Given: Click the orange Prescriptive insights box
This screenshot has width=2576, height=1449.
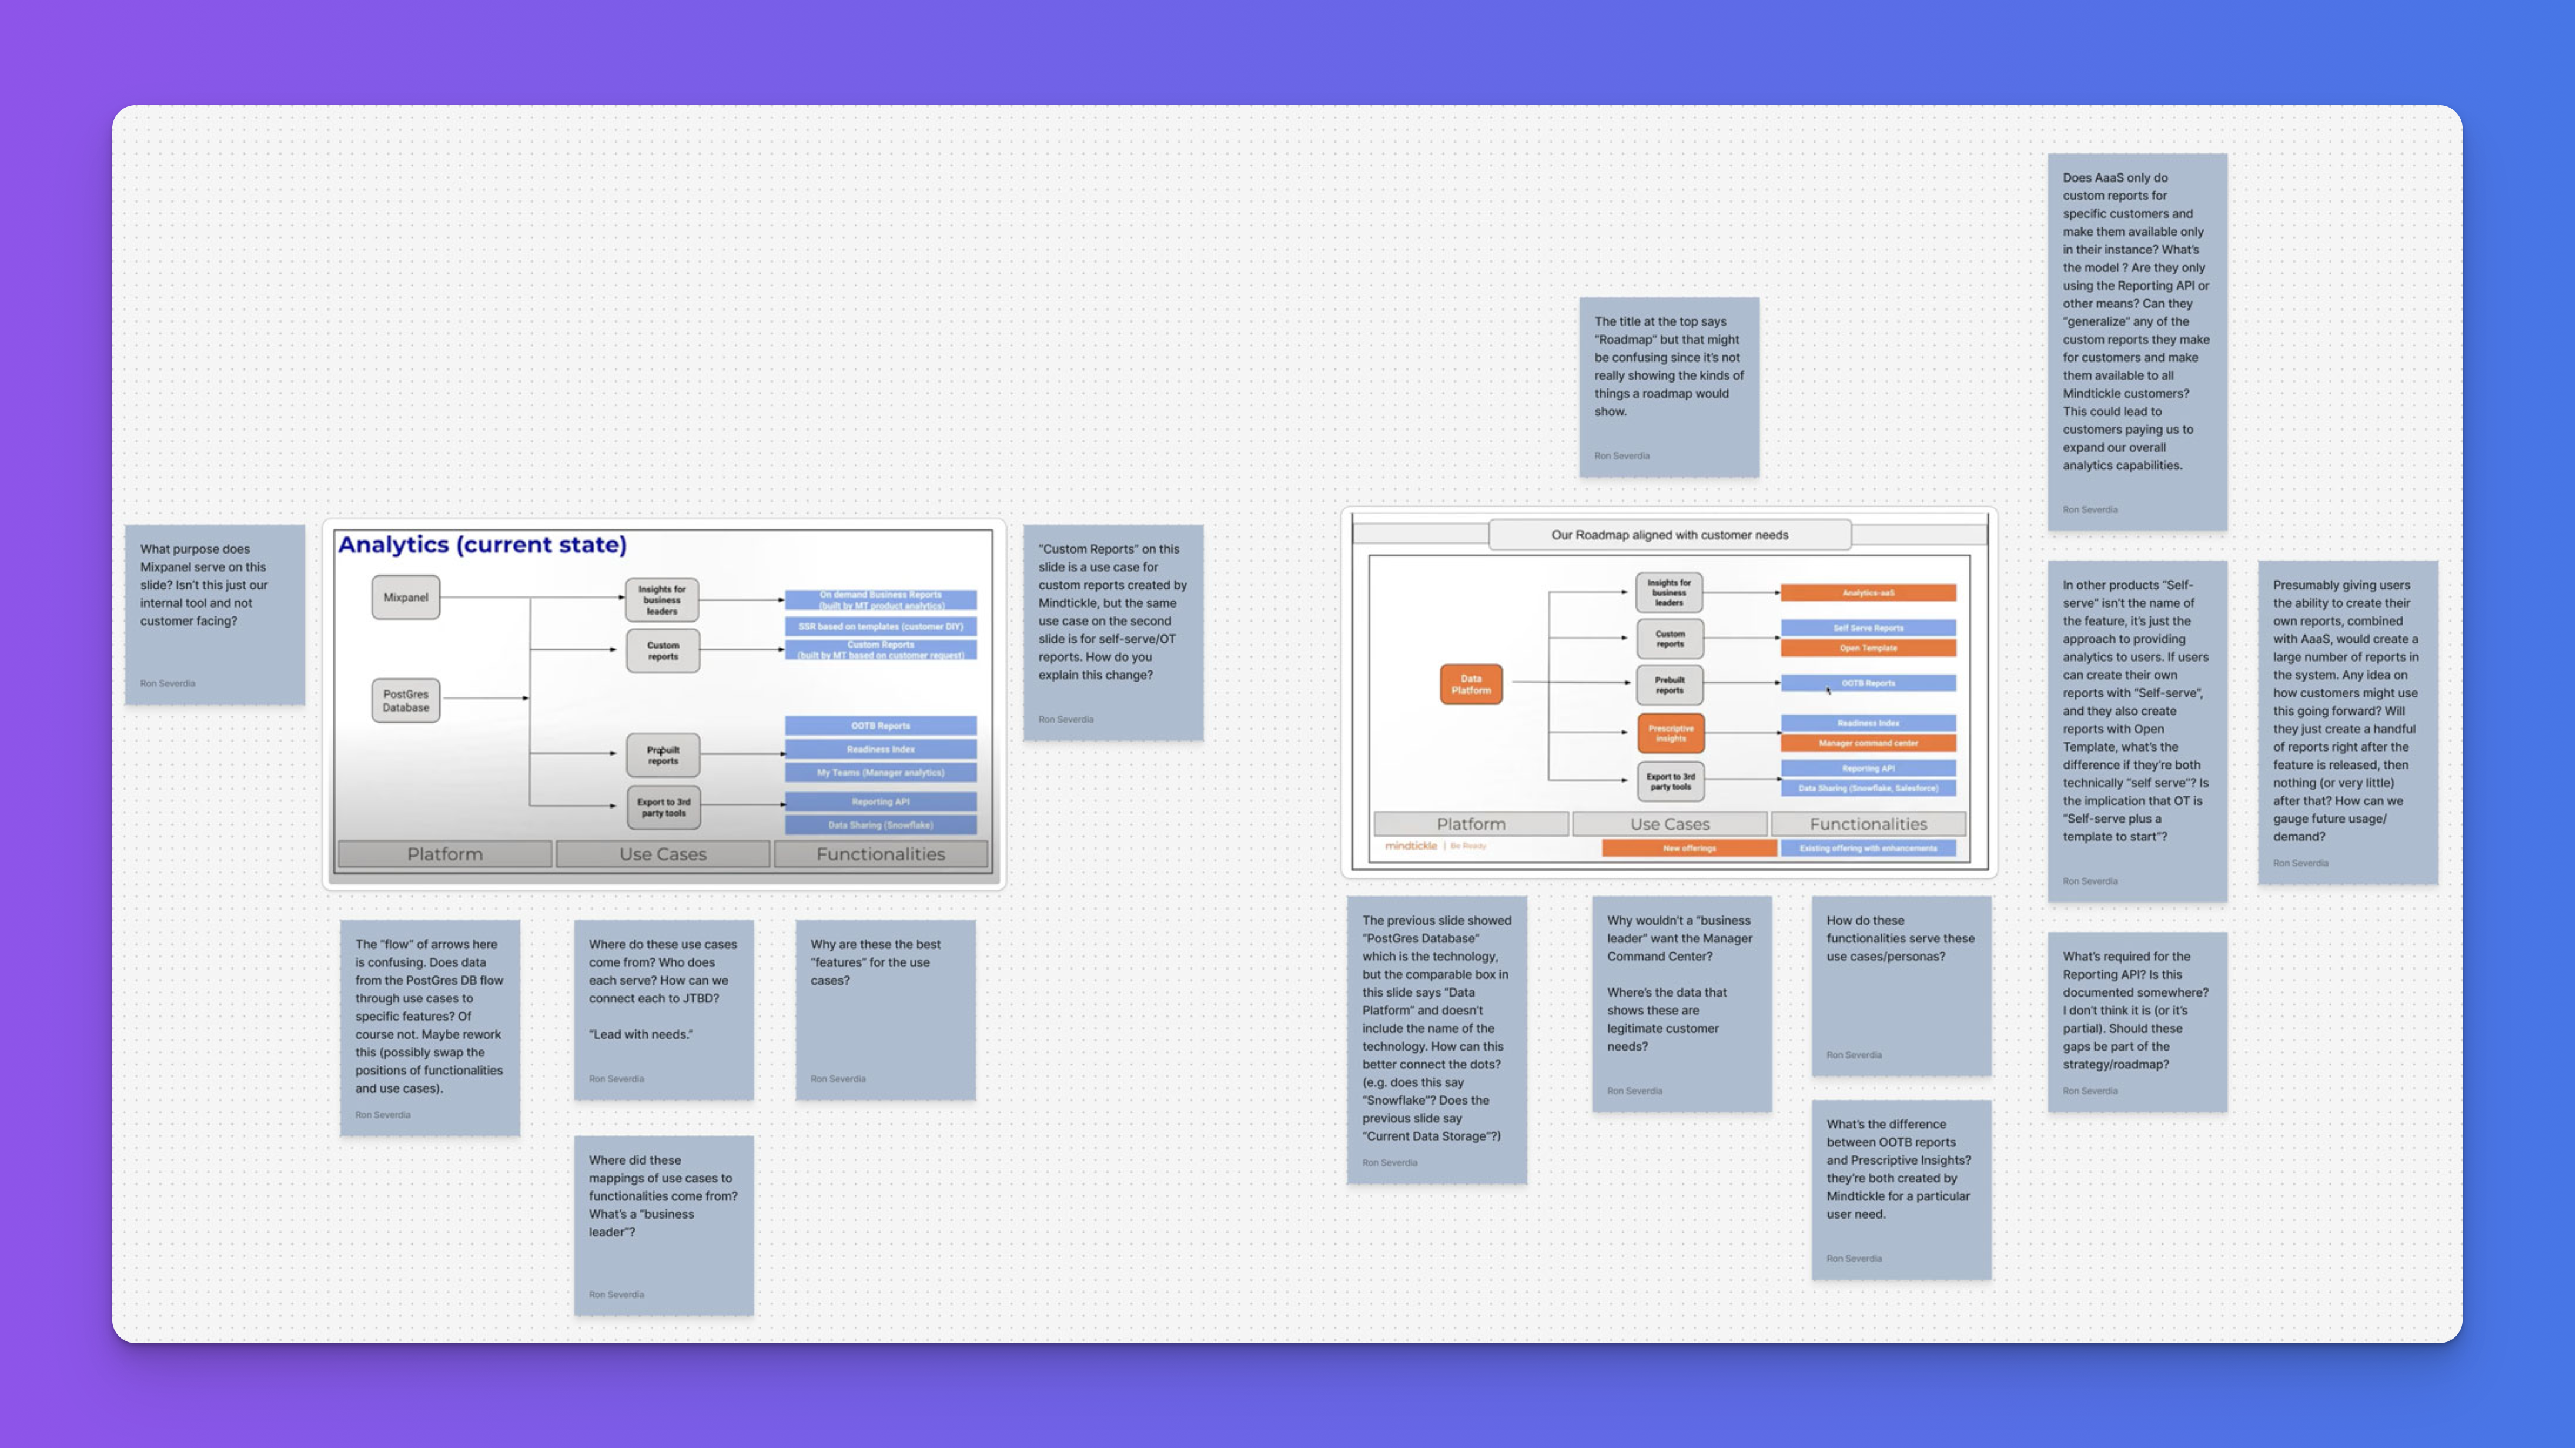Looking at the screenshot, I should click(1670, 733).
